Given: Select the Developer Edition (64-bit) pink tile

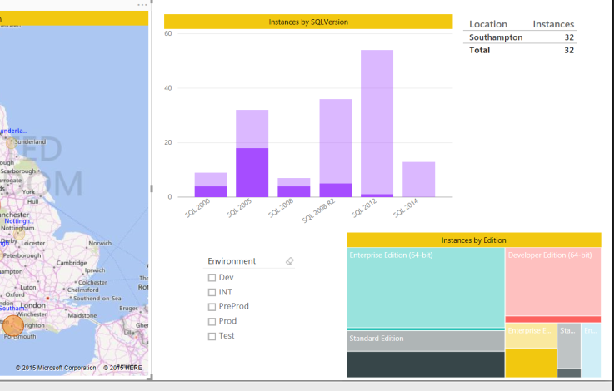Looking at the screenshot, I should tap(552, 283).
